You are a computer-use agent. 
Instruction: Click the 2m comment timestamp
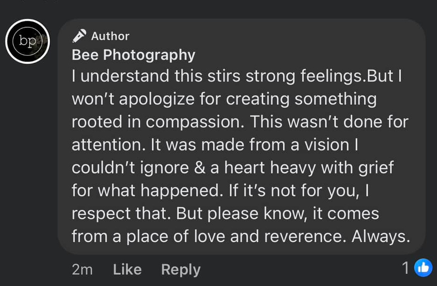click(x=82, y=270)
